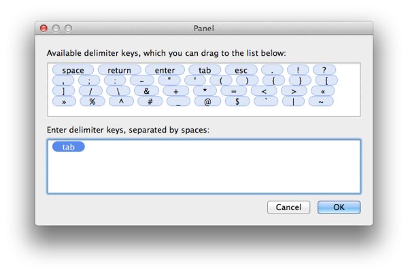Choose the plus sign token
The image size is (408, 274).
pos(176,91)
